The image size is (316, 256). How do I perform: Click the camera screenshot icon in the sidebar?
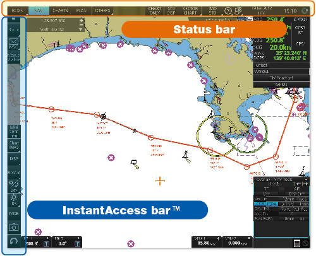click(14, 227)
